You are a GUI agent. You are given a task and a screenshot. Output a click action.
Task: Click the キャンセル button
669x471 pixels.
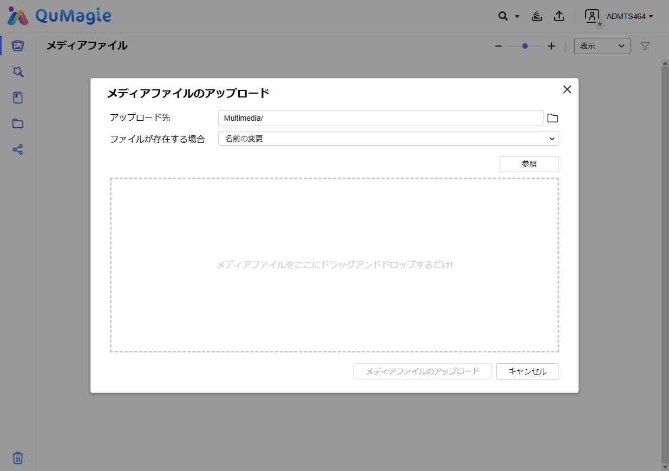527,371
